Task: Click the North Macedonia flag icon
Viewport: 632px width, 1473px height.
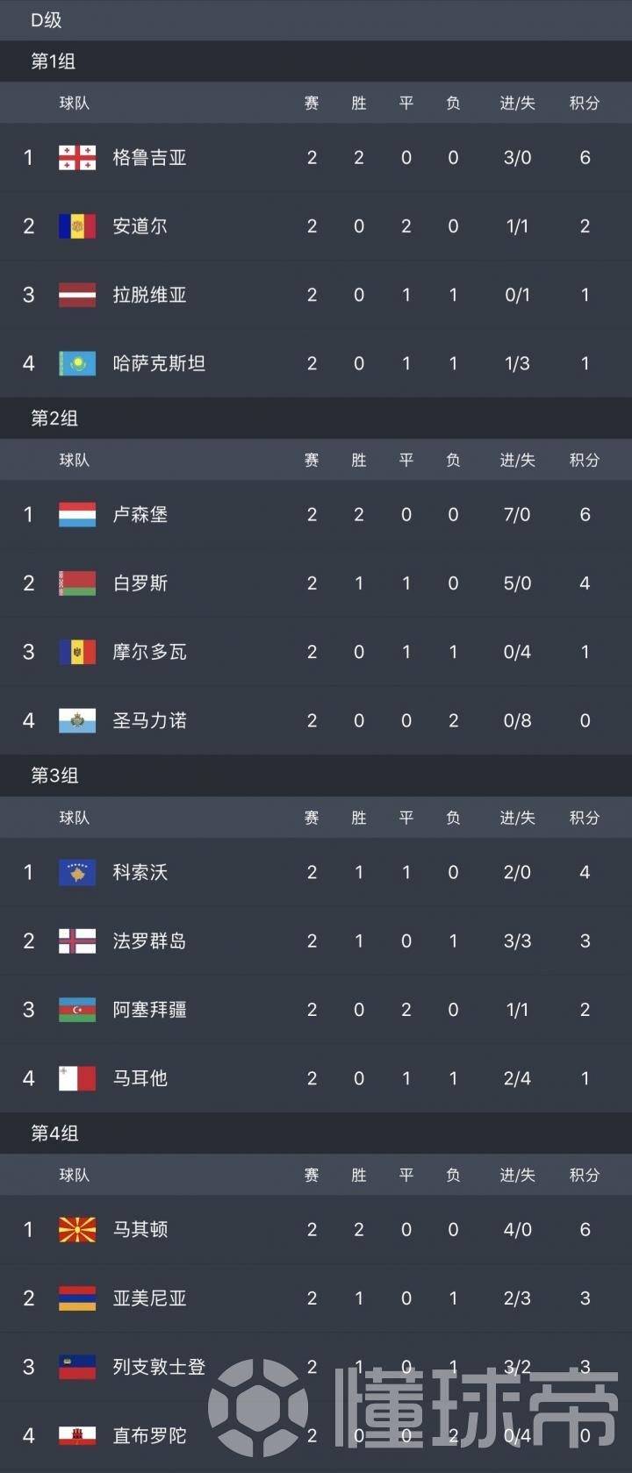Action: point(77,1230)
